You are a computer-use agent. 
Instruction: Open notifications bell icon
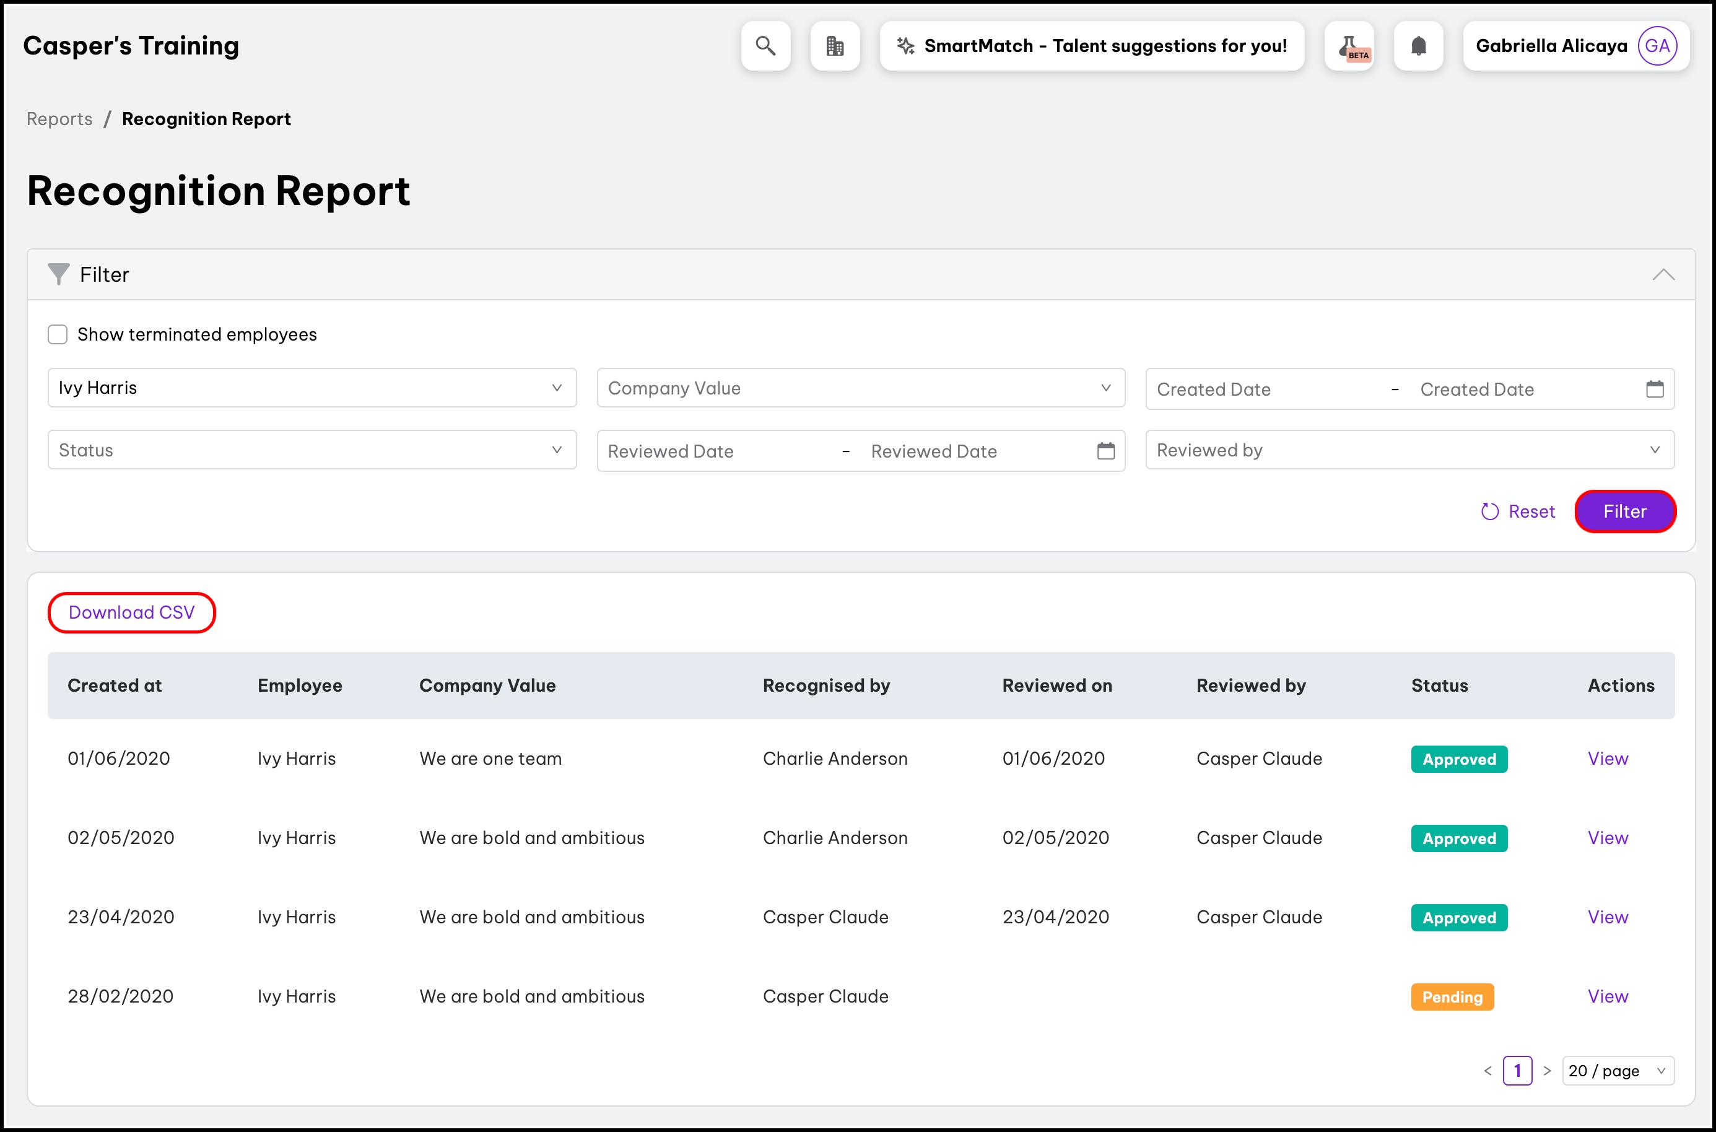point(1418,46)
